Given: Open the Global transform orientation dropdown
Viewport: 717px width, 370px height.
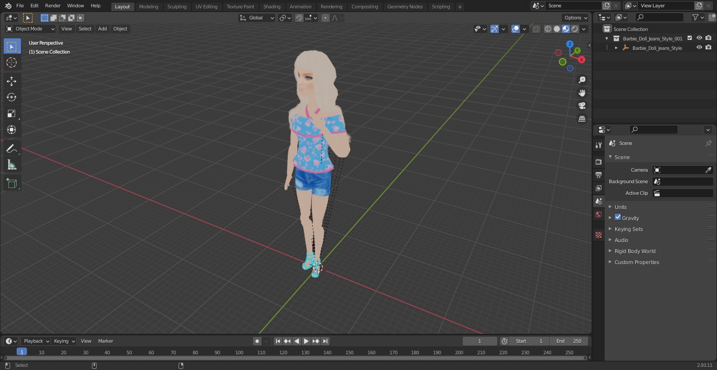Looking at the screenshot, I should (257, 18).
